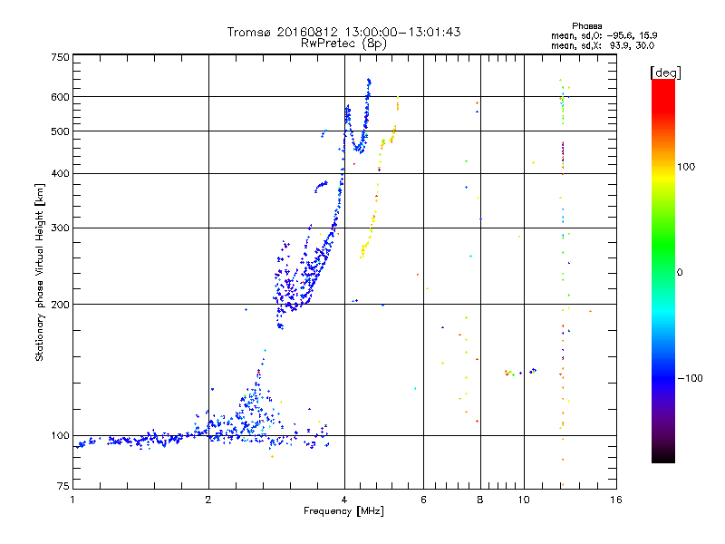Click the '[deg]' colorbar label

pos(665,73)
